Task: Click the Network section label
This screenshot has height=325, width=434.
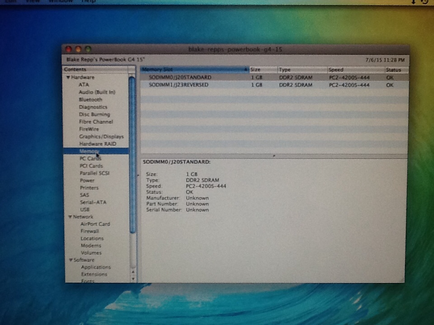Action: click(x=83, y=217)
